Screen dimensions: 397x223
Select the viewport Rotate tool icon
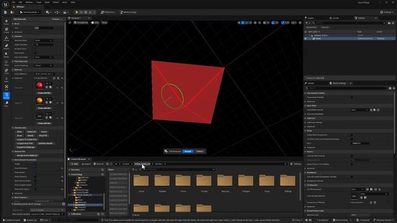click(247, 23)
